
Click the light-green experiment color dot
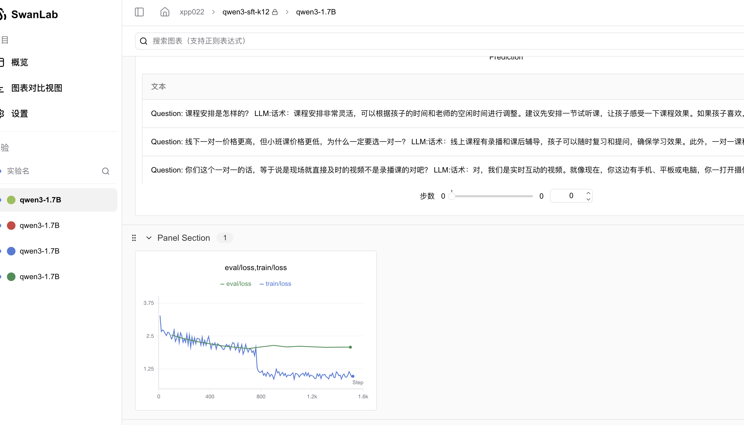pyautogui.click(x=11, y=200)
